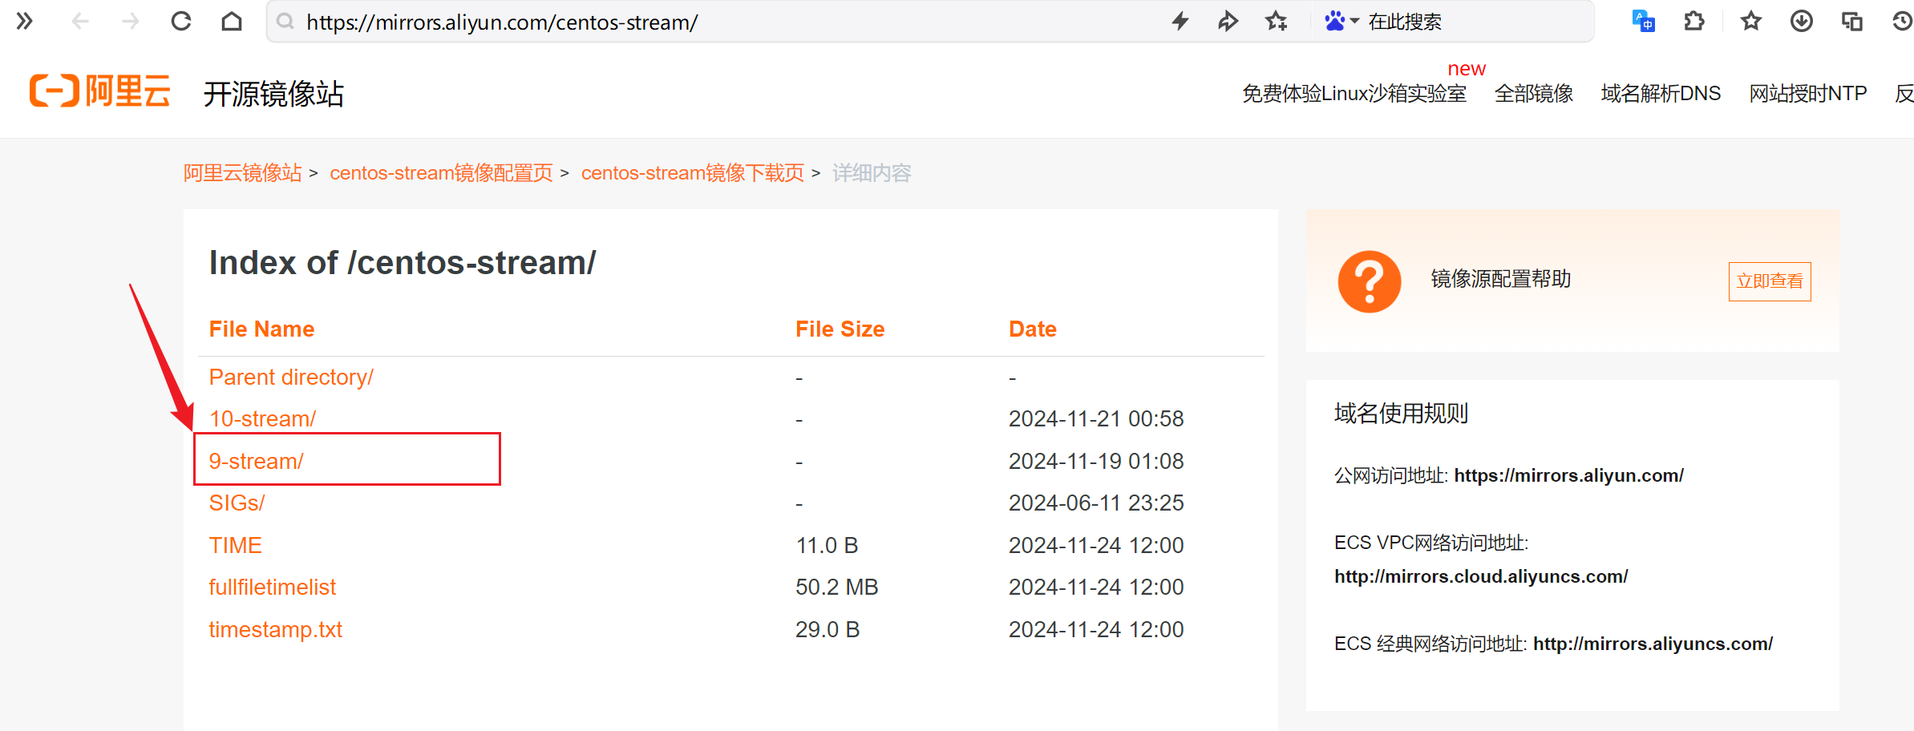Toggle the lightning speed mode icon
The image size is (1914, 731).
(x=1180, y=22)
